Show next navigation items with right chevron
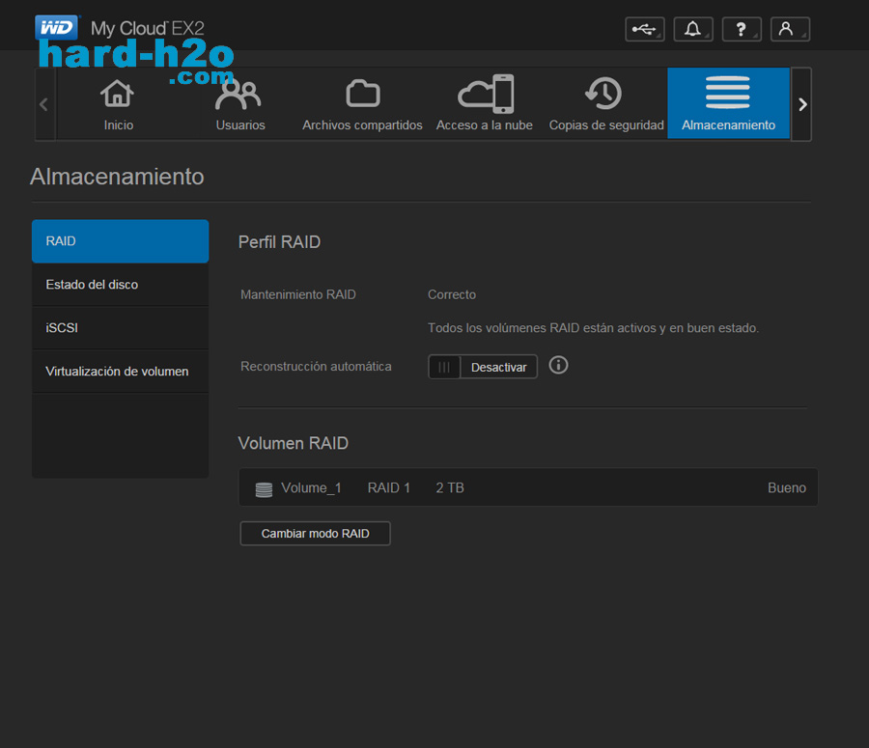This screenshot has width=869, height=748. (801, 104)
